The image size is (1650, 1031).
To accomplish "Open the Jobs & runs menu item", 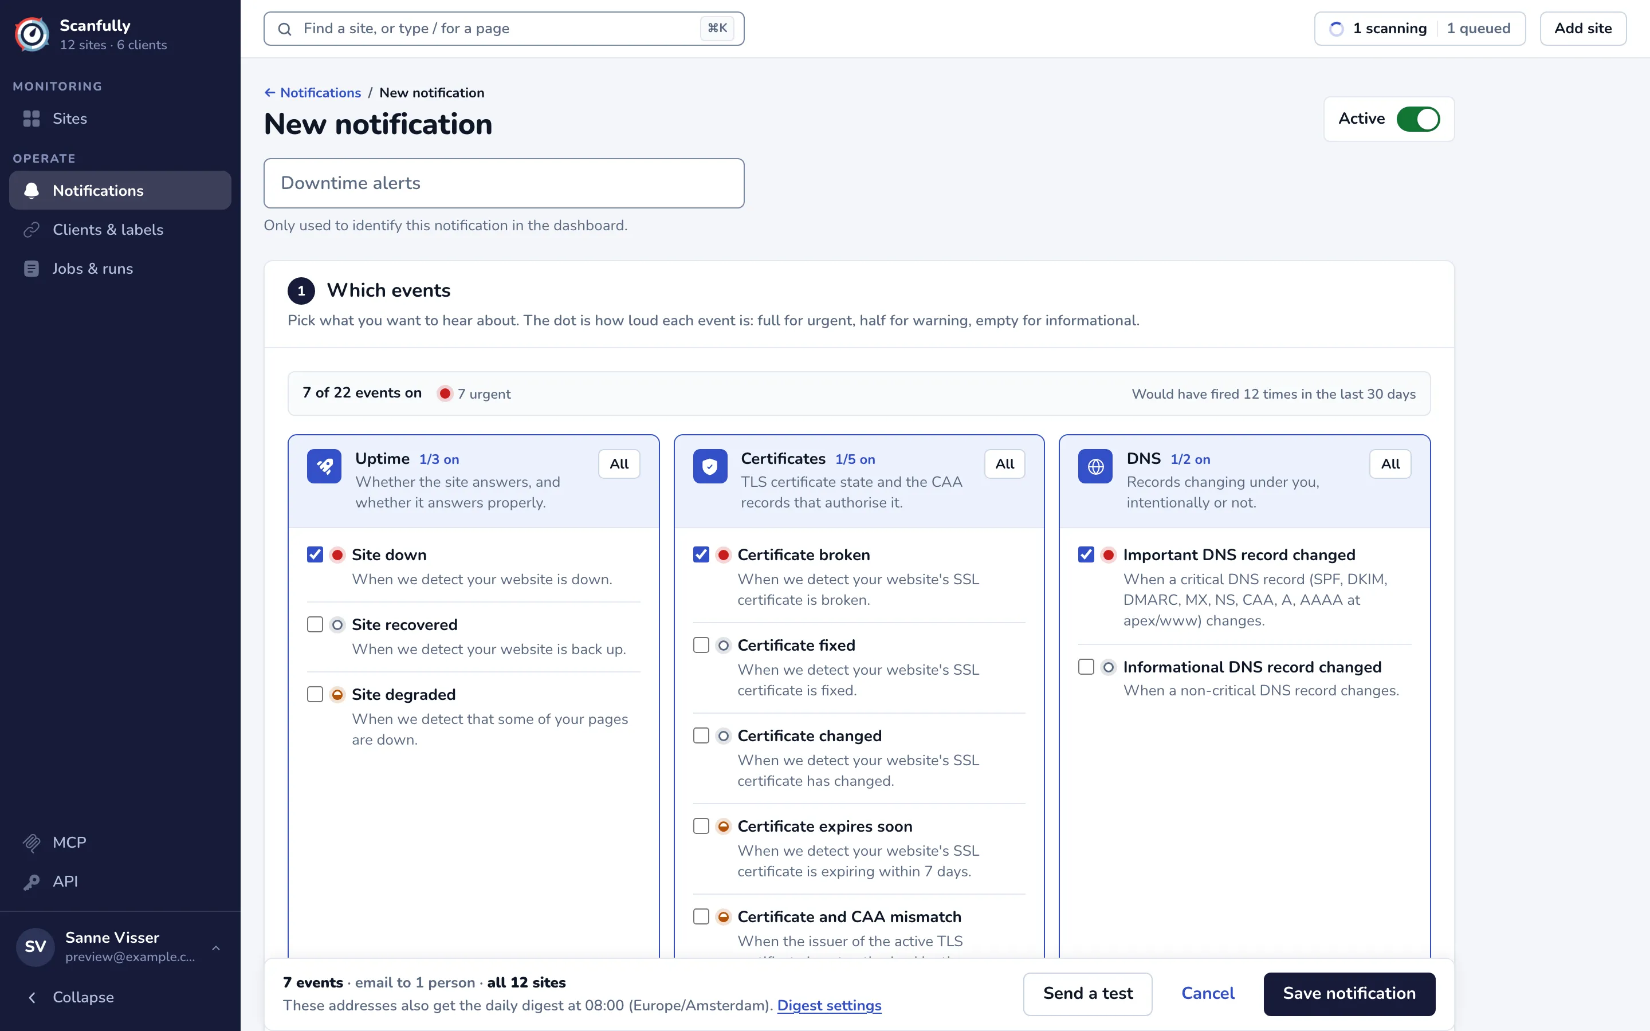I will coord(120,269).
